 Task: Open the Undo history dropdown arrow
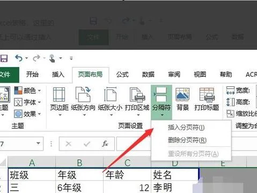(x=27, y=58)
